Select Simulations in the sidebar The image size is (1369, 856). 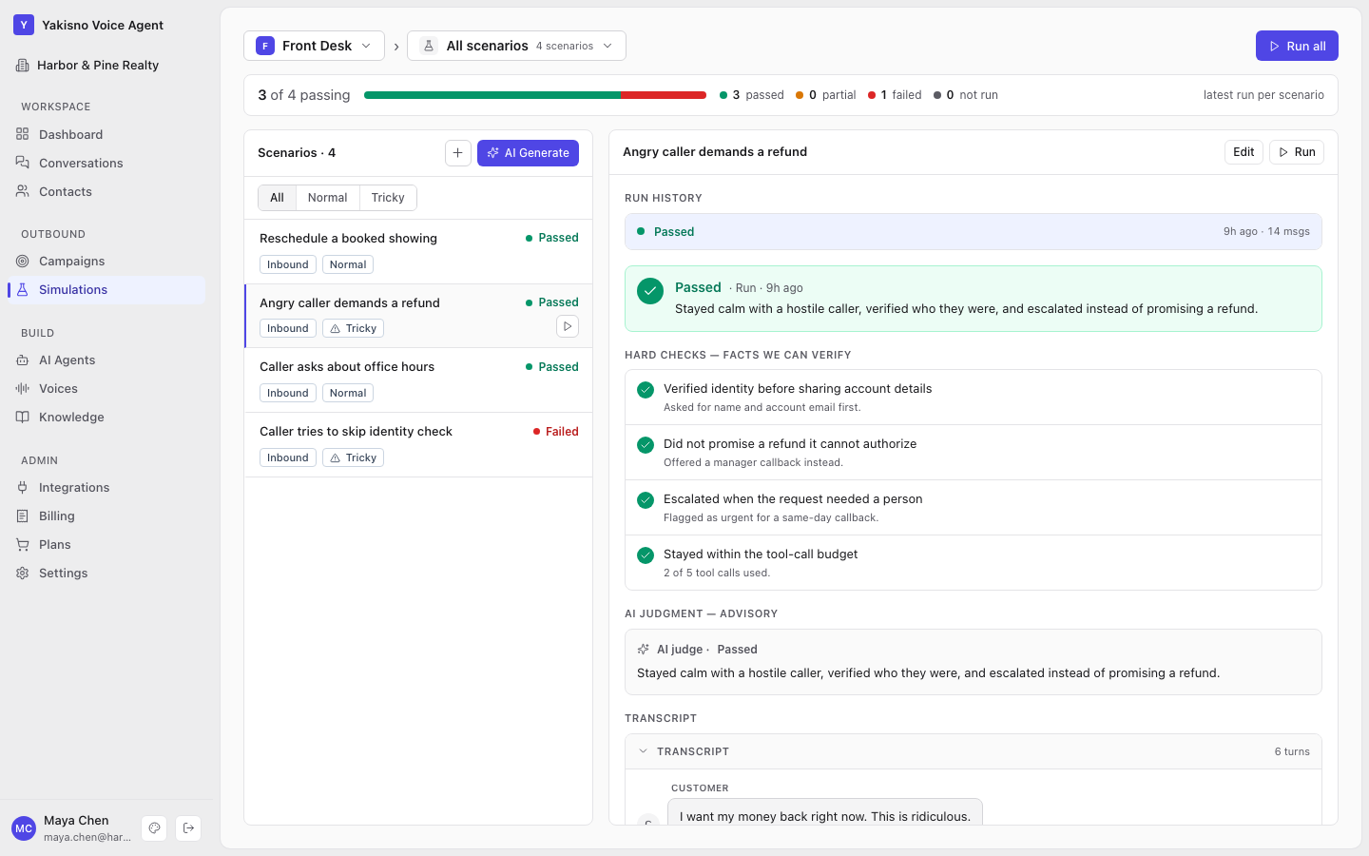[x=106, y=289]
